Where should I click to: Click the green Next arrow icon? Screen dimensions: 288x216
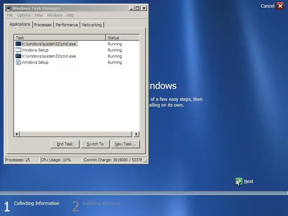[x=239, y=181]
